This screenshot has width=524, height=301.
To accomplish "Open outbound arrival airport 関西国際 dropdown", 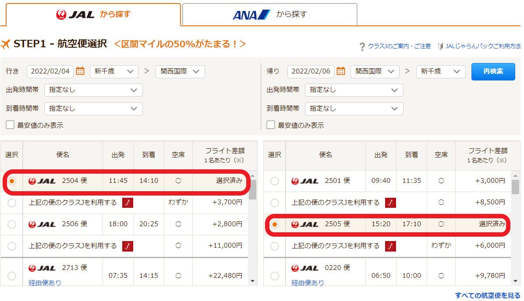I will click(x=180, y=71).
